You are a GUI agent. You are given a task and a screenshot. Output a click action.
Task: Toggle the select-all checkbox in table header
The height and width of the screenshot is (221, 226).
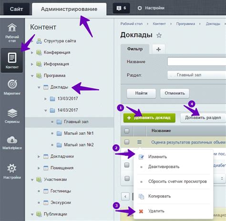127,131
